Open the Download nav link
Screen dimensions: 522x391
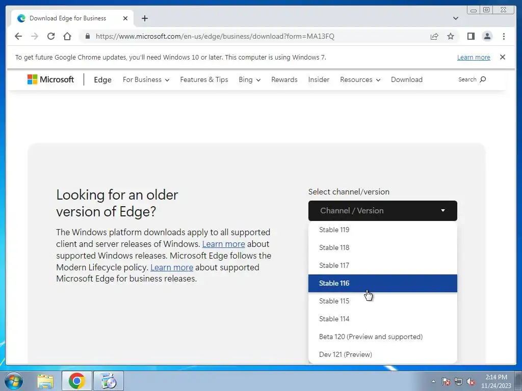pos(406,80)
